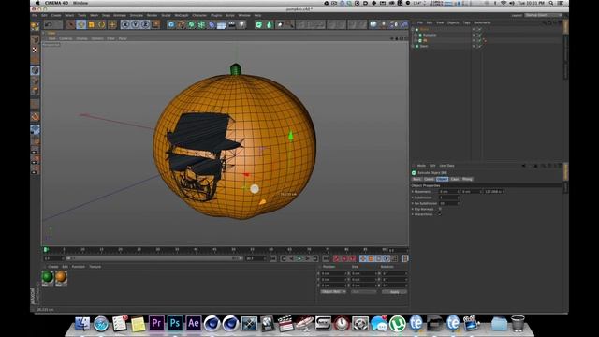Toggle coordinate system icon next to Z

155,24
